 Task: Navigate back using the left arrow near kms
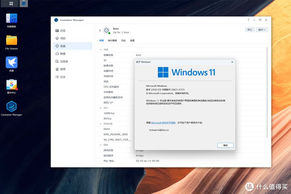coord(100,30)
